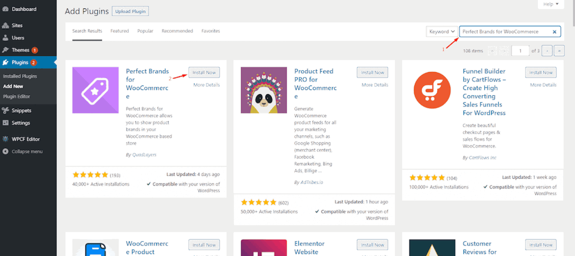
Task: Open the Keyword search type dropdown
Action: pyautogui.click(x=442, y=31)
